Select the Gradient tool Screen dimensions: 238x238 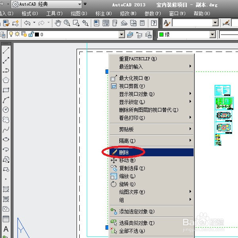[x=6, y=199]
